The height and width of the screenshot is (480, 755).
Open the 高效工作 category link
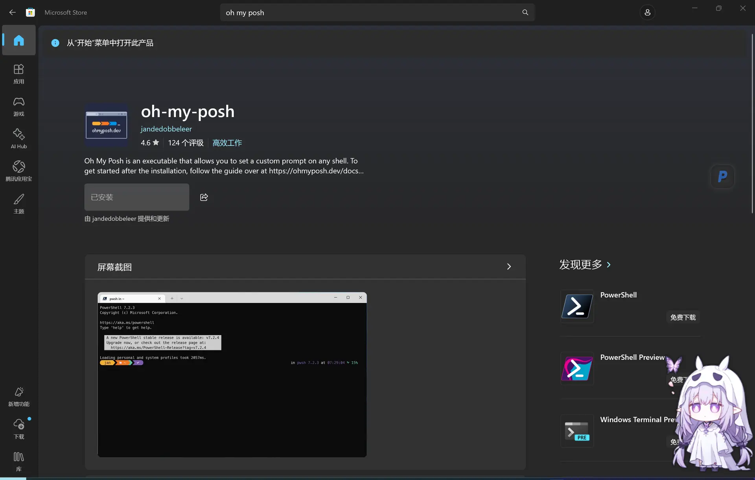pos(227,143)
